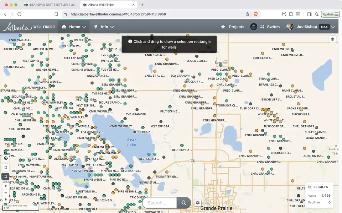Zoom out with the minus button
Image resolution: width=342 pixels, height=213 pixels.
pos(6,193)
